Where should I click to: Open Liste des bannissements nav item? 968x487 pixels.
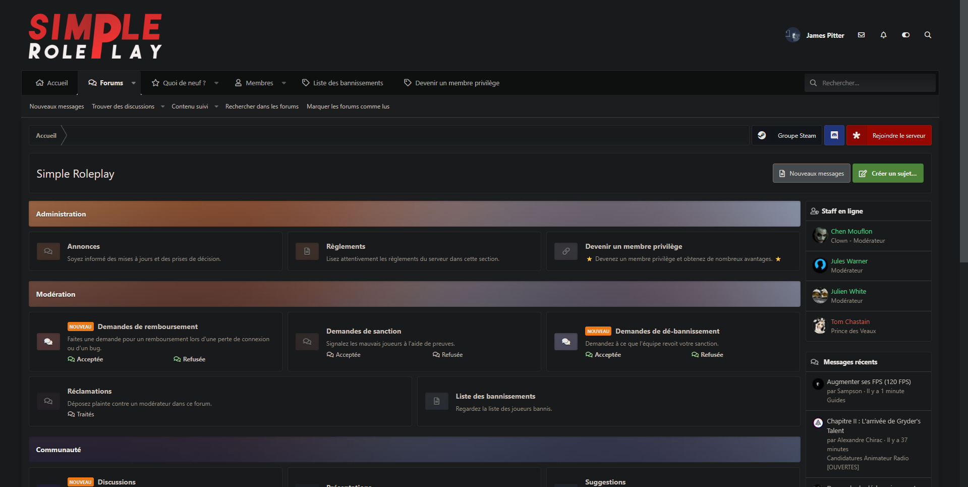[x=343, y=83]
